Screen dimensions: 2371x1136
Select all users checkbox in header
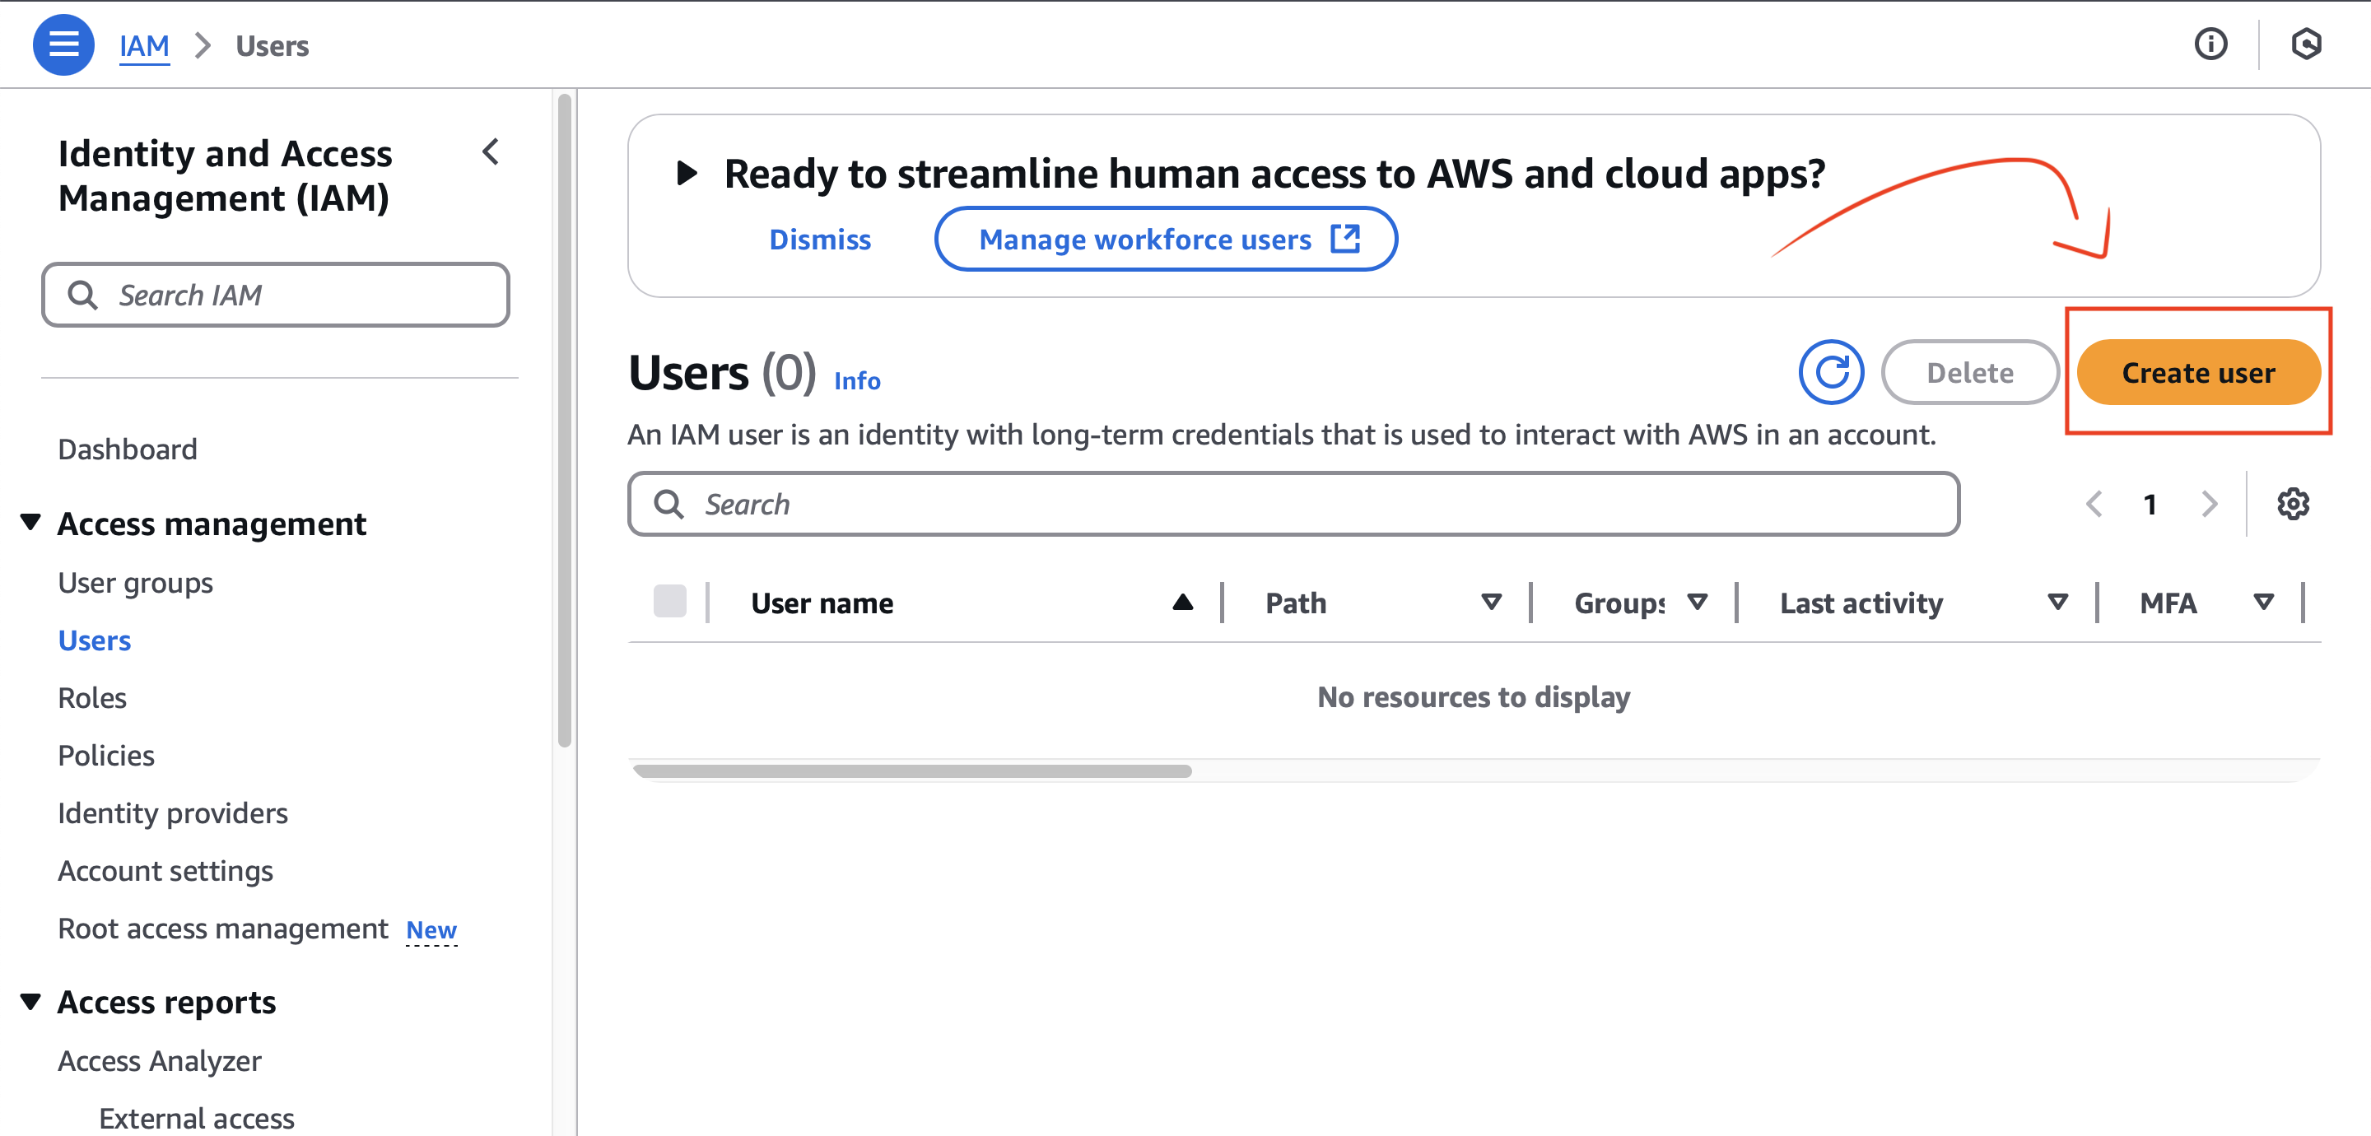[x=669, y=602]
